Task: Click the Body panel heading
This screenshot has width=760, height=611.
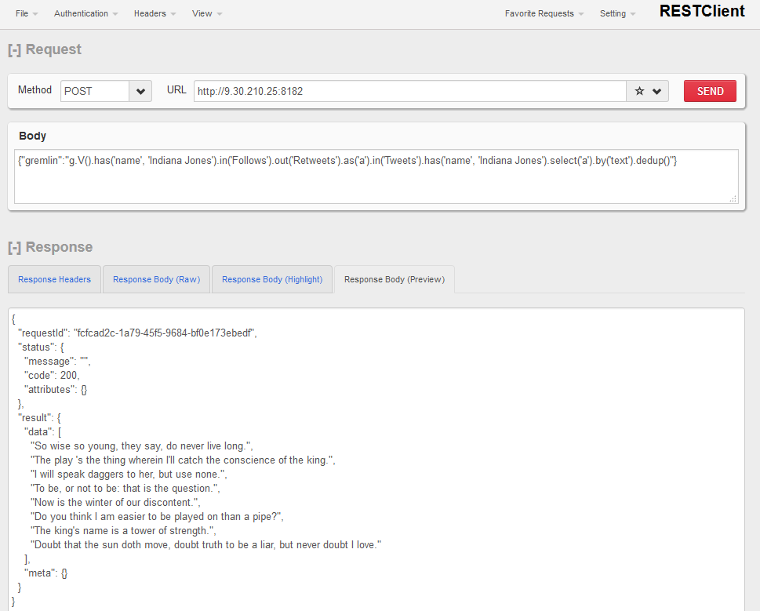Action: pyautogui.click(x=32, y=136)
